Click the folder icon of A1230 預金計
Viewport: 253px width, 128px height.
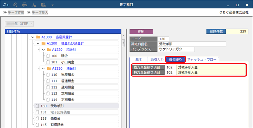click(x=49, y=68)
